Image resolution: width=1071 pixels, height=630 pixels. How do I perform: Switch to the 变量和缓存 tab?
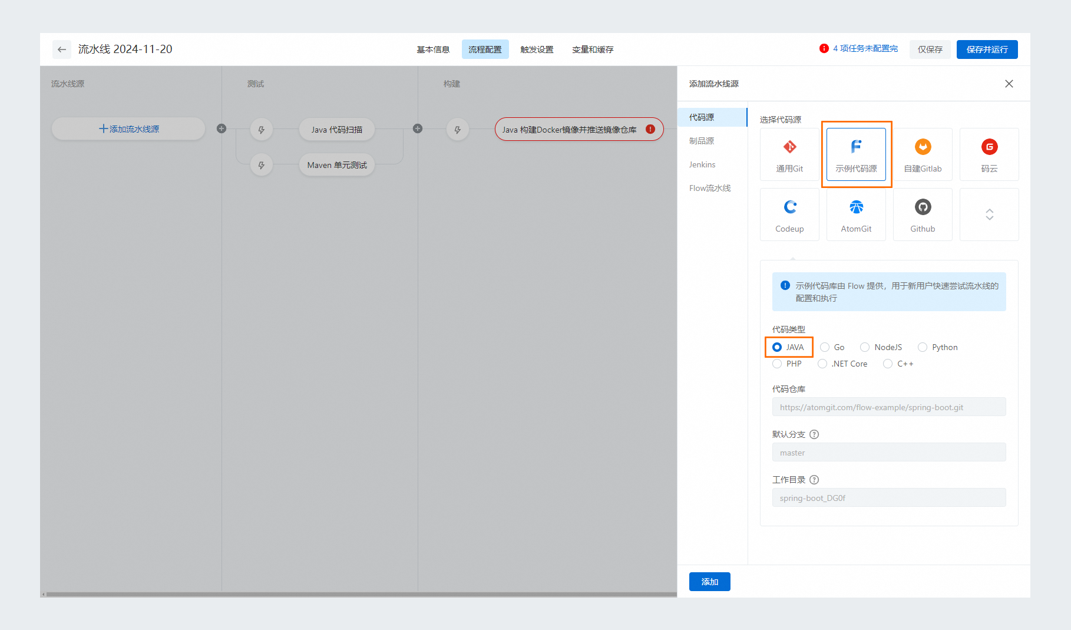point(593,50)
